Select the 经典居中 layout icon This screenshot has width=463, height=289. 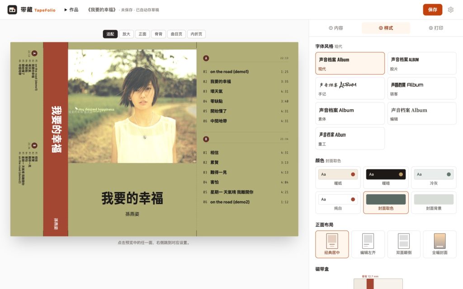pyautogui.click(x=332, y=244)
